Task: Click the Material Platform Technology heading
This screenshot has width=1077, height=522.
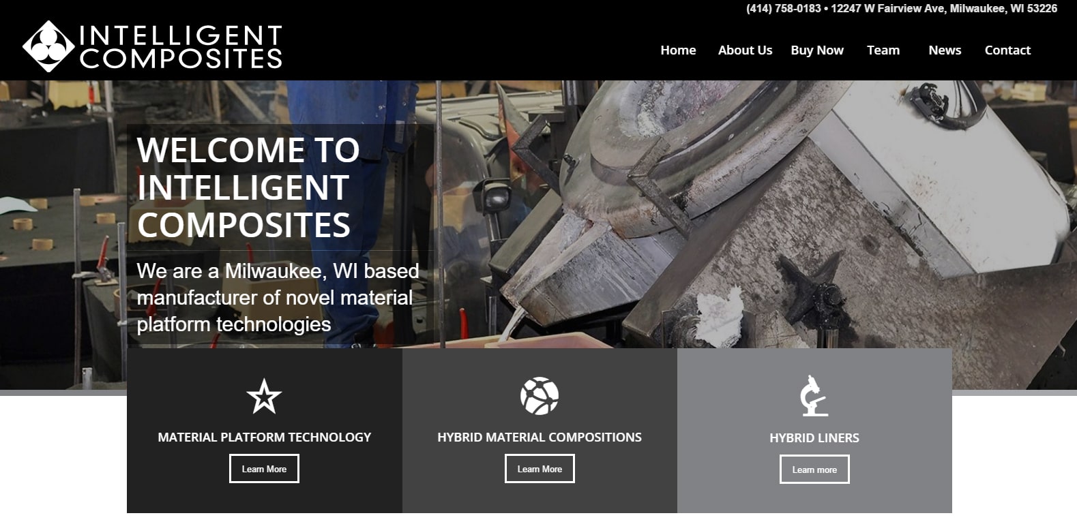Action: tap(265, 437)
